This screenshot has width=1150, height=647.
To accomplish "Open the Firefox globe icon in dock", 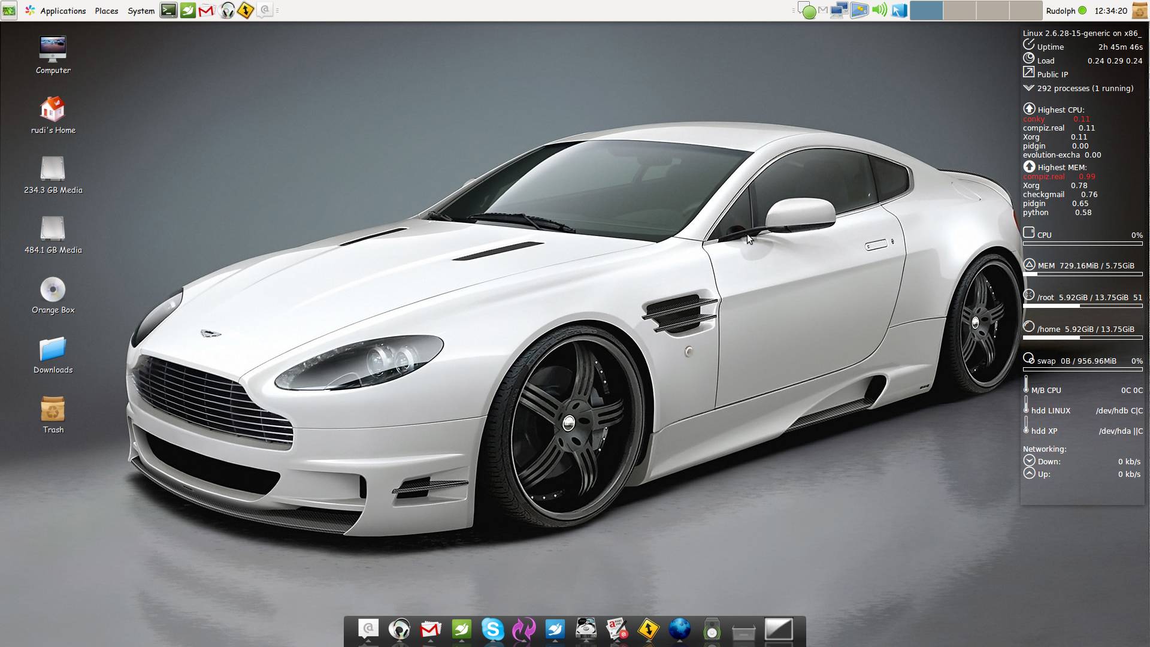I will (x=679, y=629).
